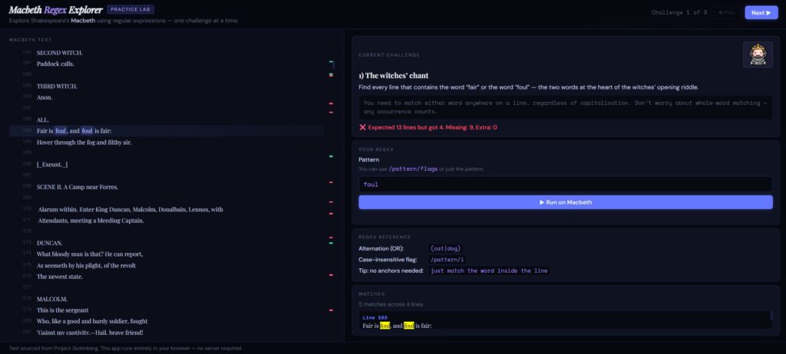Click '1) The witches' chant' heading
Viewport: 786px width, 354px height.
tap(394, 76)
